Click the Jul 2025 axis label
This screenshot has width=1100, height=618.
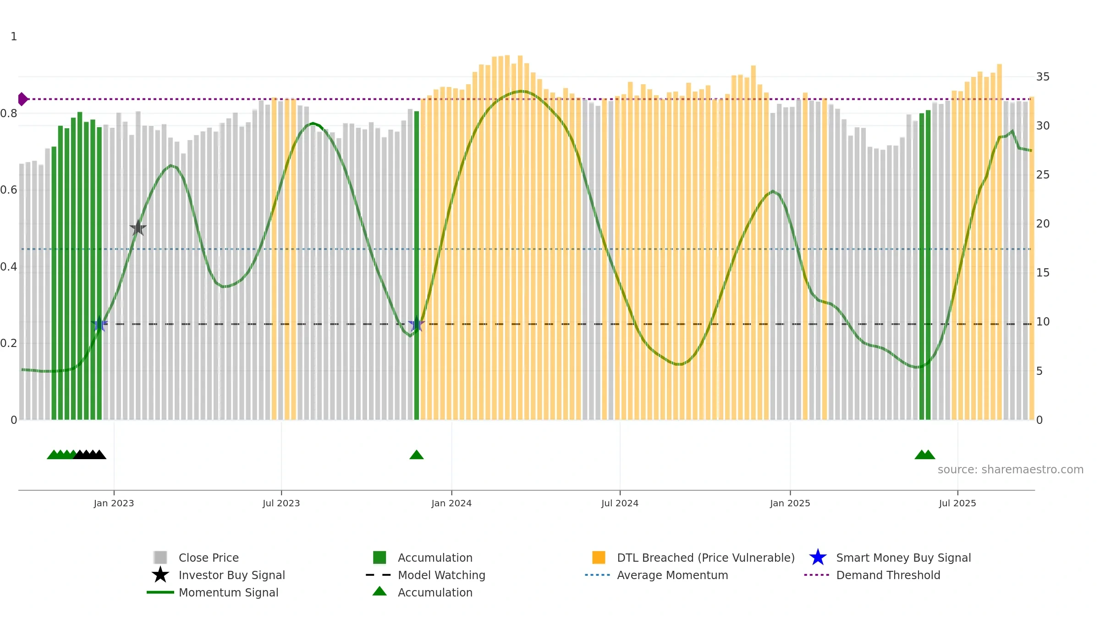[957, 504]
